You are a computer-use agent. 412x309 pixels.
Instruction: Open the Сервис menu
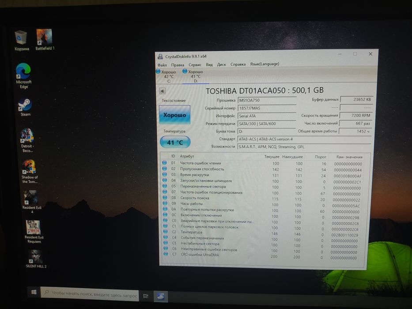195,64
